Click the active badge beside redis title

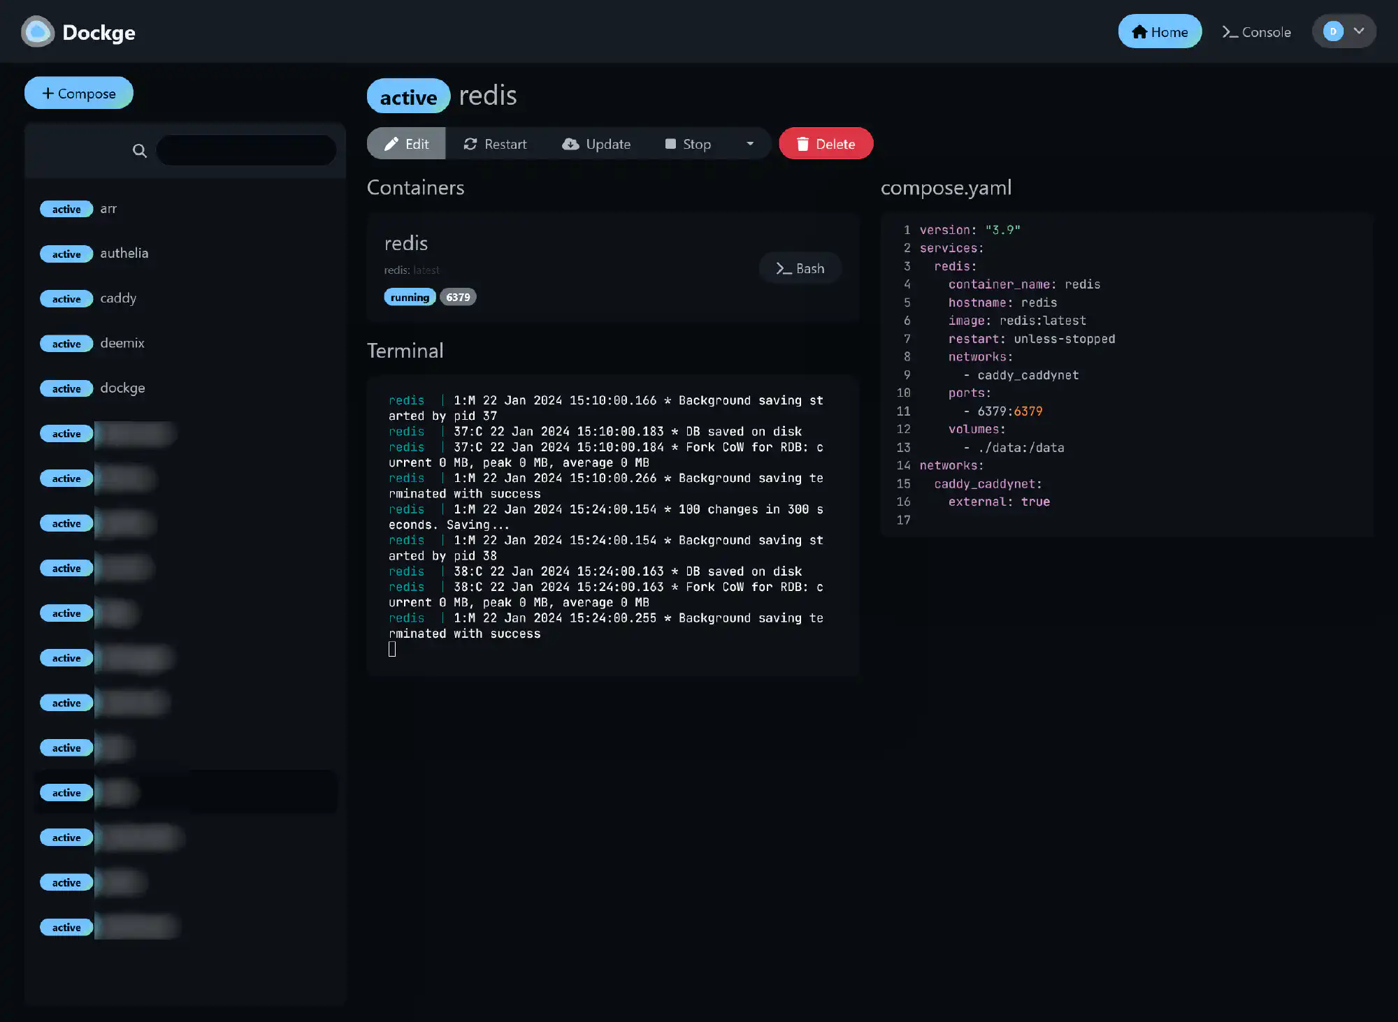tap(408, 96)
